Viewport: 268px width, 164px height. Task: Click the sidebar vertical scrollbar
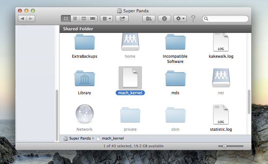[57, 115]
